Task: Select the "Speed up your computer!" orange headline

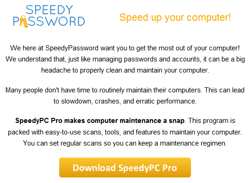Action: tap(175, 18)
